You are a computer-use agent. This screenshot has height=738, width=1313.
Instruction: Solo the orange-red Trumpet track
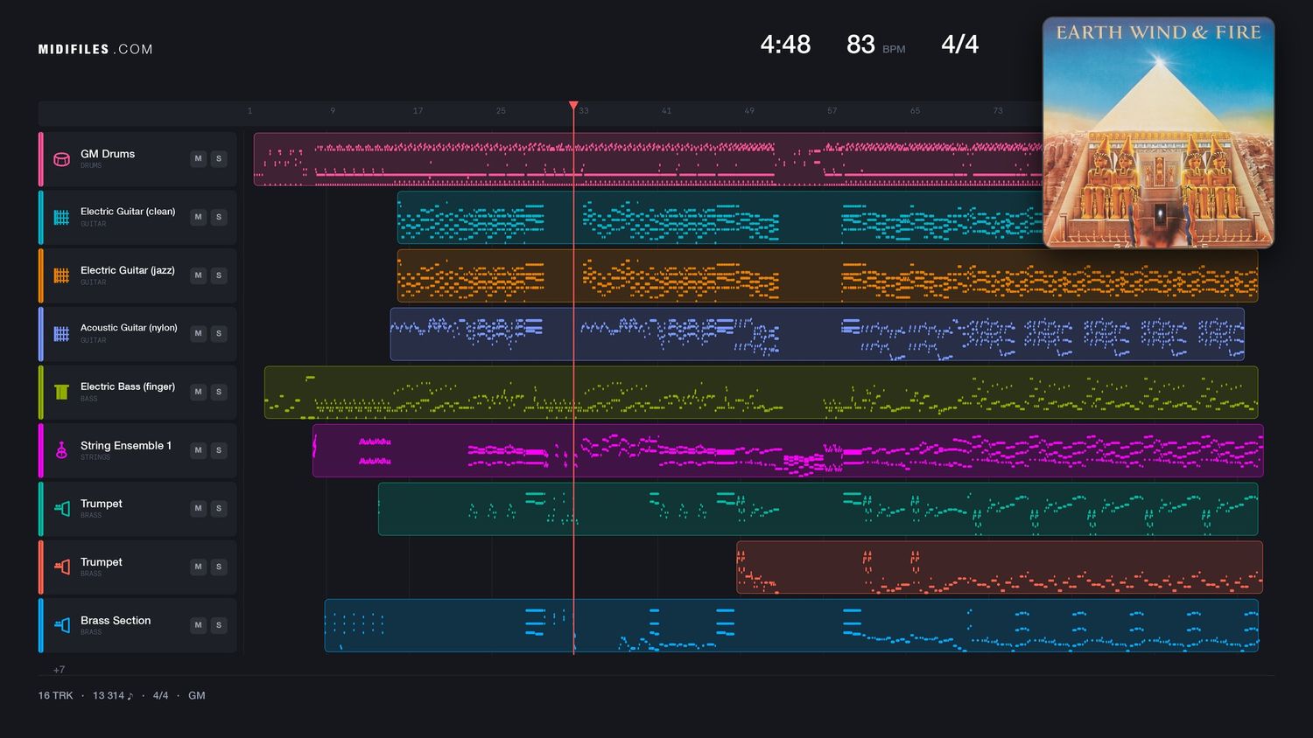(219, 567)
